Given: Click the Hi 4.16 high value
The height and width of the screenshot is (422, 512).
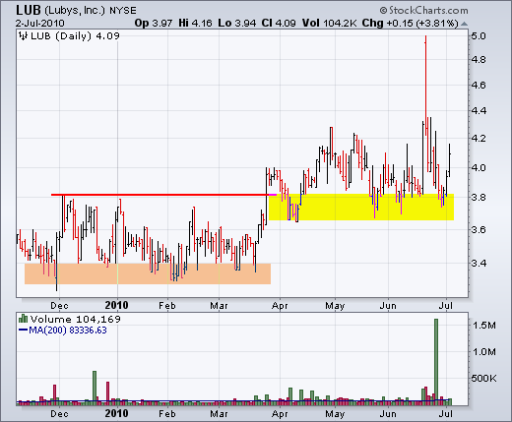Looking at the screenshot, I should pos(195,23).
